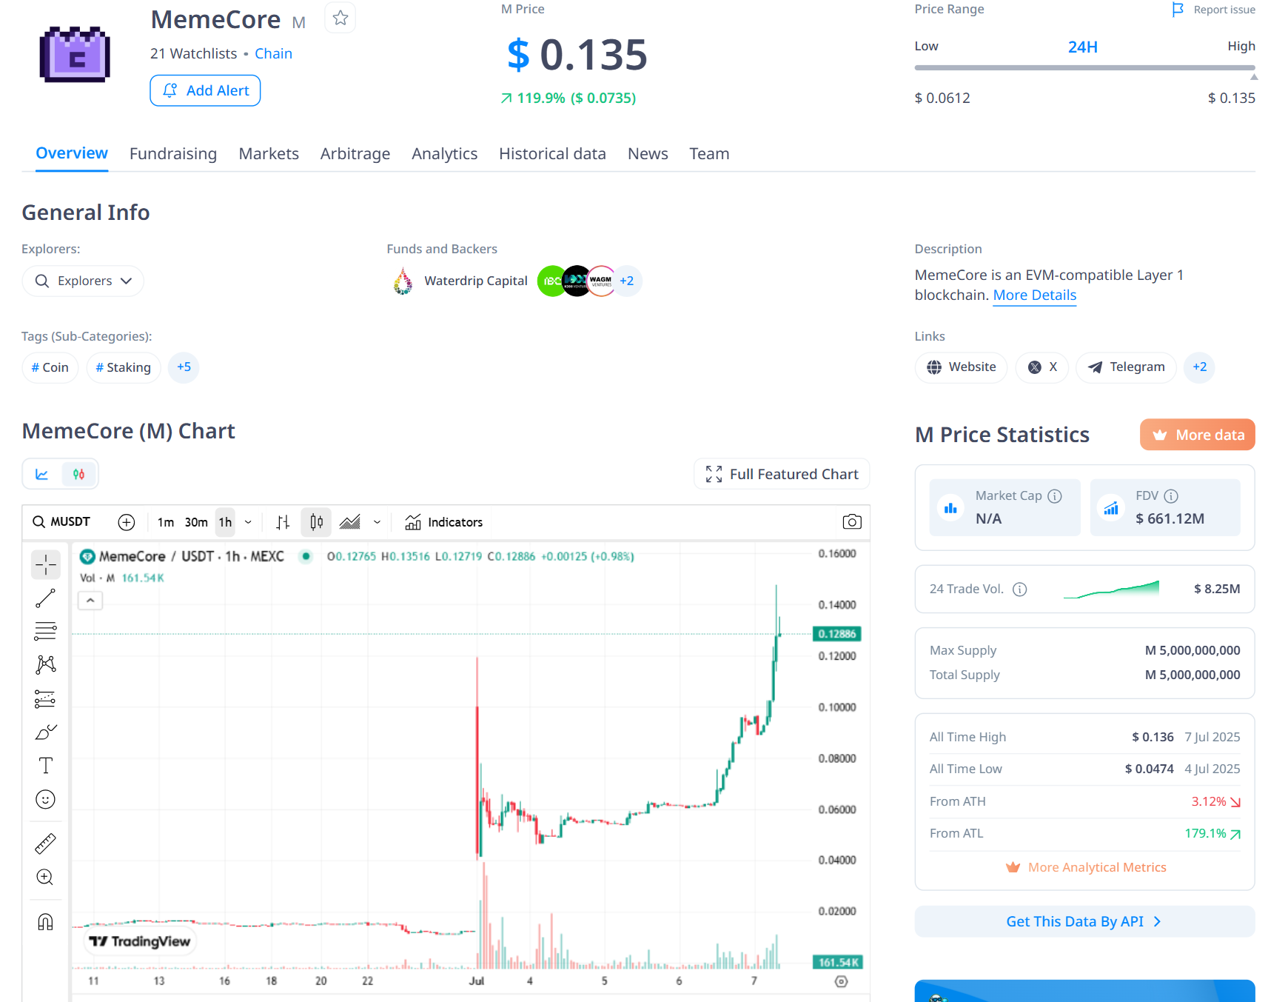This screenshot has height=1002, width=1268.
Task: Select the 24H price range period
Action: tap(1082, 47)
